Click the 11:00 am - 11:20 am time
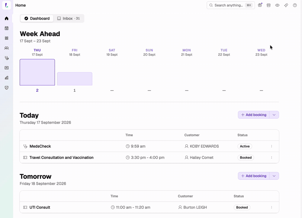This screenshot has width=302, height=218. [x=130, y=207]
